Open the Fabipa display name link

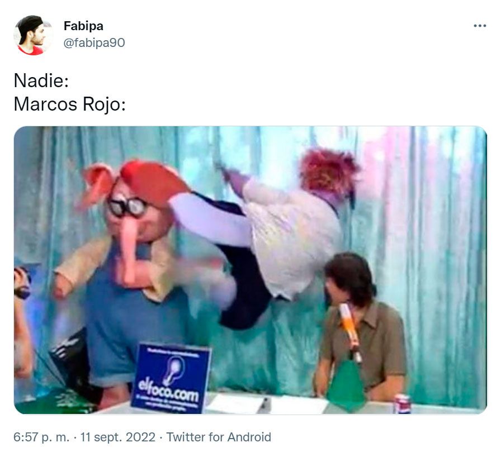point(83,26)
